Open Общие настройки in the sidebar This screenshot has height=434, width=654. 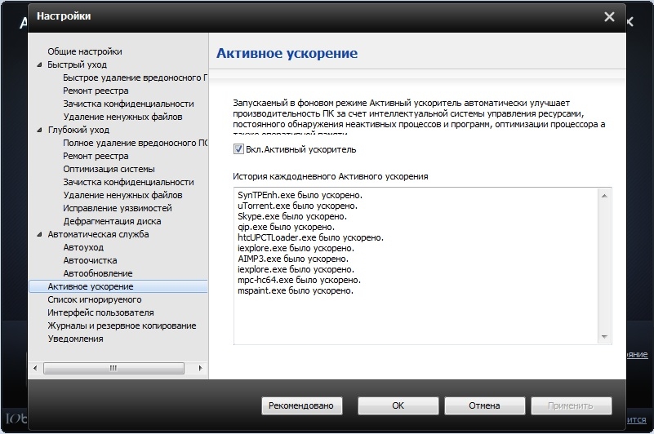[x=84, y=51]
